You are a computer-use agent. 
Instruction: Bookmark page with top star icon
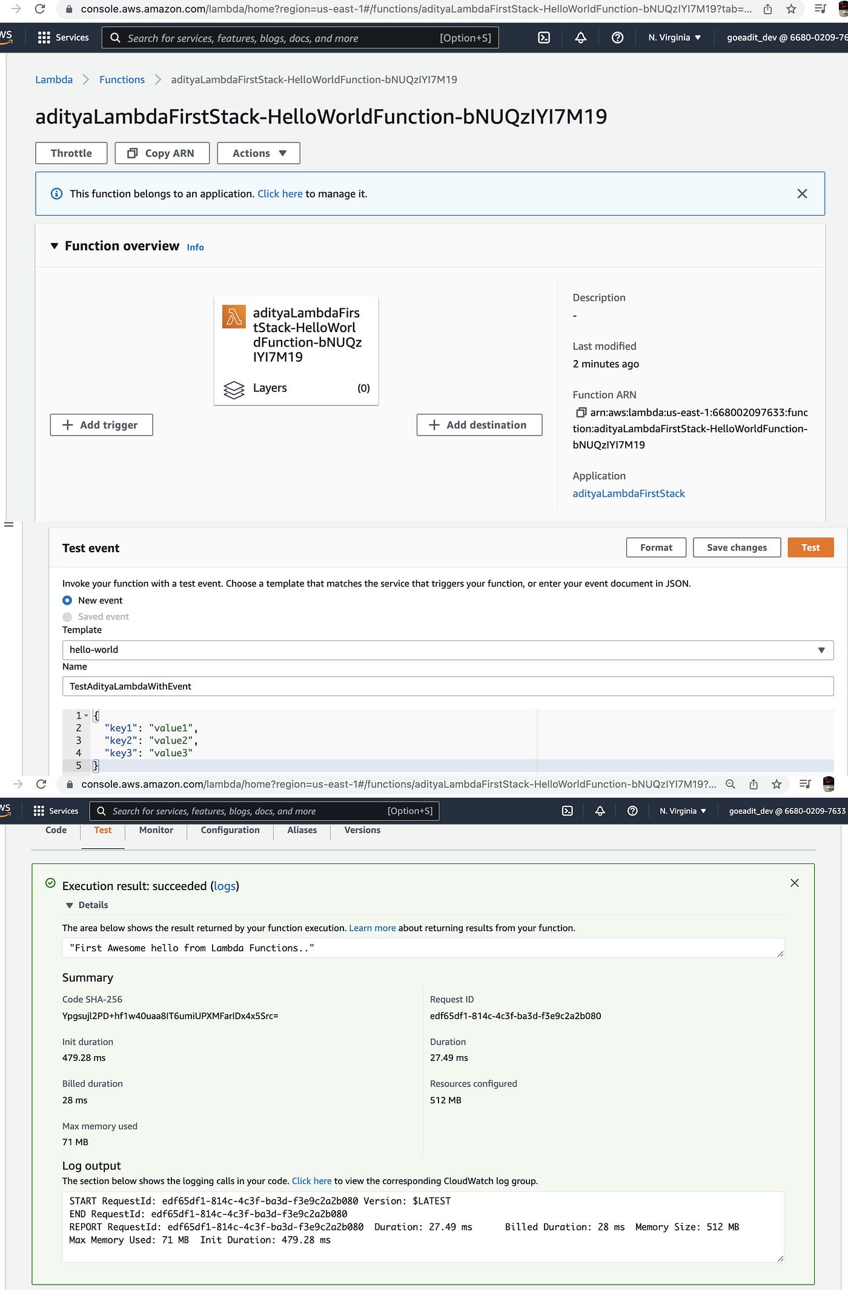791,9
